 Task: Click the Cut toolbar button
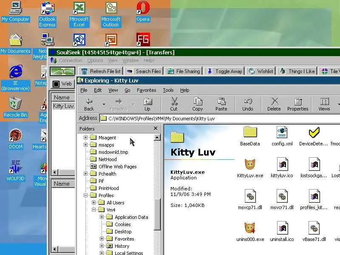(174, 105)
